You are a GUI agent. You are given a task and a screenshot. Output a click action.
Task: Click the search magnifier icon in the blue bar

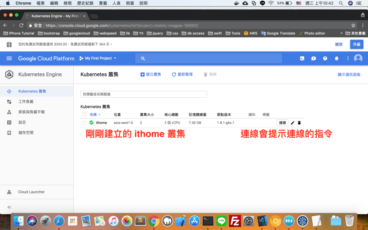coord(143,59)
